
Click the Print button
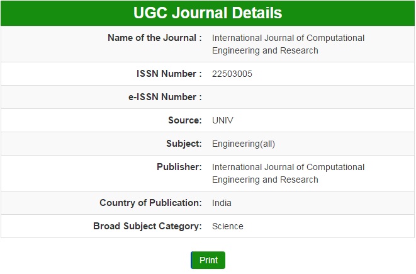point(208,260)
